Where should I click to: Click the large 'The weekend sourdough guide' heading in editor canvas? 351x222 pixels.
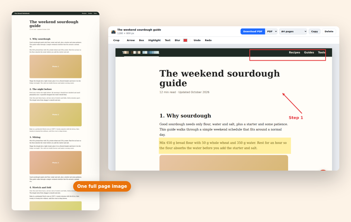(220, 78)
